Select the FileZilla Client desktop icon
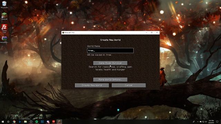 4,29
